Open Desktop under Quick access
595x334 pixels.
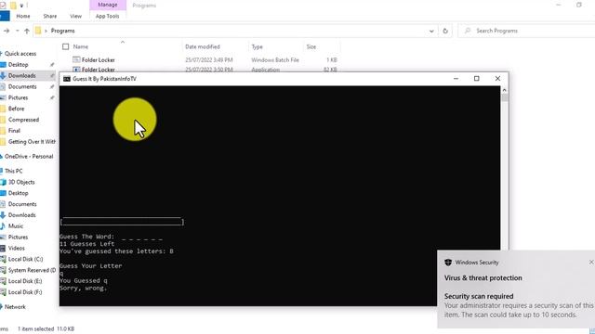click(19, 64)
